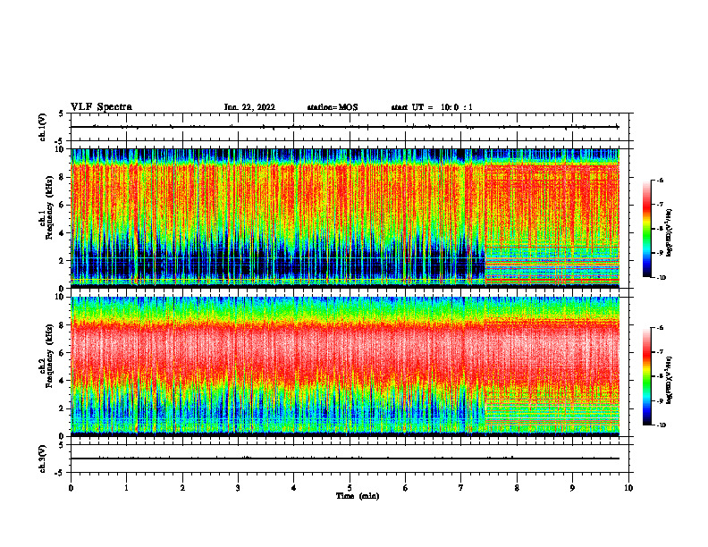Image resolution: width=708 pixels, height=547 pixels.
Task: Click the time-axis tick label "1"
Action: click(x=126, y=488)
